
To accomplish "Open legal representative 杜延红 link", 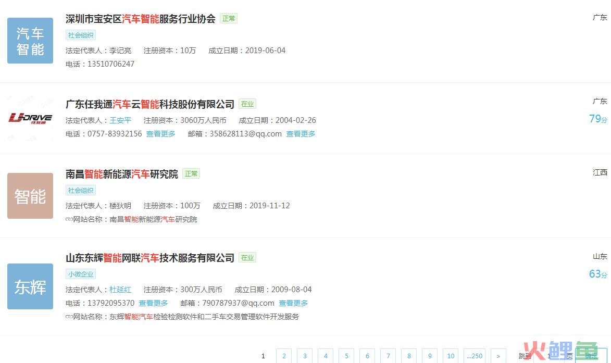I will coord(120,290).
